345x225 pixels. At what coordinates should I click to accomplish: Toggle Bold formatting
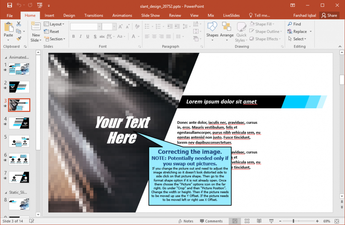point(73,36)
